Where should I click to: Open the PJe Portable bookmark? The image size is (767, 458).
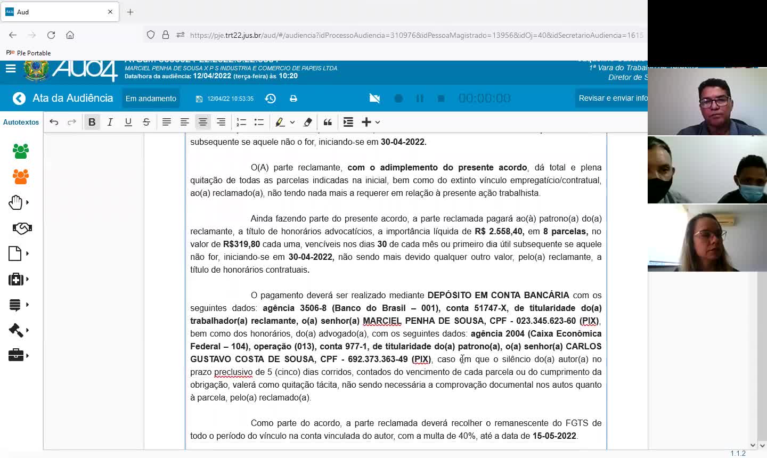tap(28, 53)
